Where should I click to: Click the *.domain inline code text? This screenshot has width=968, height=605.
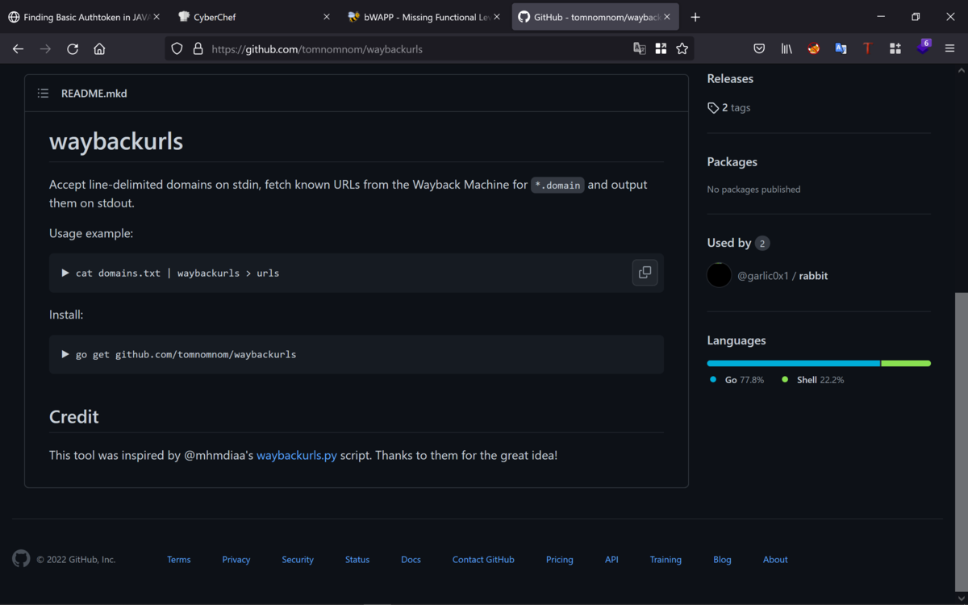(557, 185)
